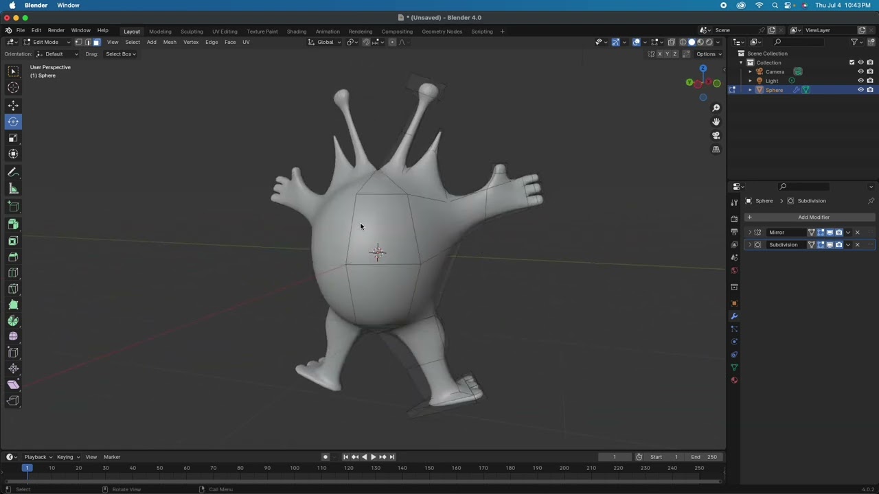Enable face select mode

pyautogui.click(x=96, y=42)
